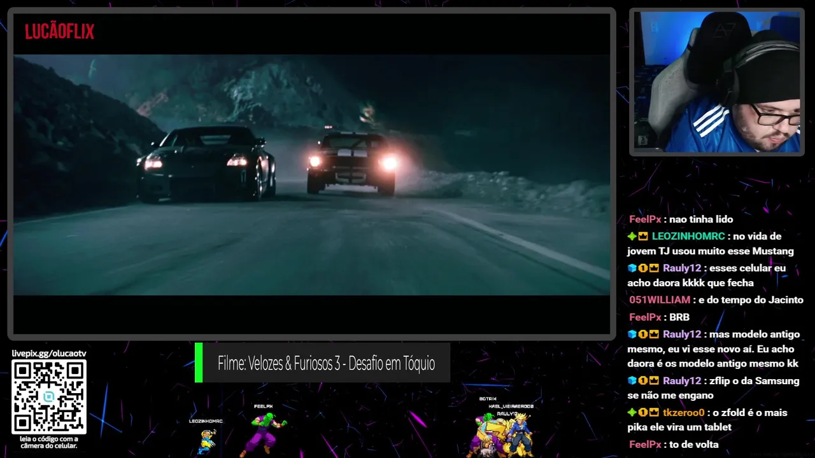Click the FEELPX label above the Piccolo sprite
Image resolution: width=815 pixels, height=458 pixels.
(x=263, y=406)
